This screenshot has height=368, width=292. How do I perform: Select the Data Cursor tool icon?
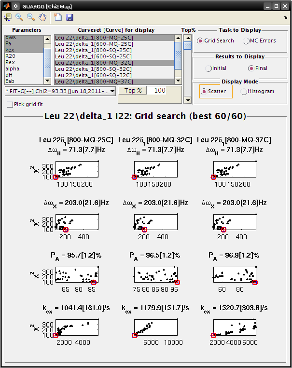(8, 17)
